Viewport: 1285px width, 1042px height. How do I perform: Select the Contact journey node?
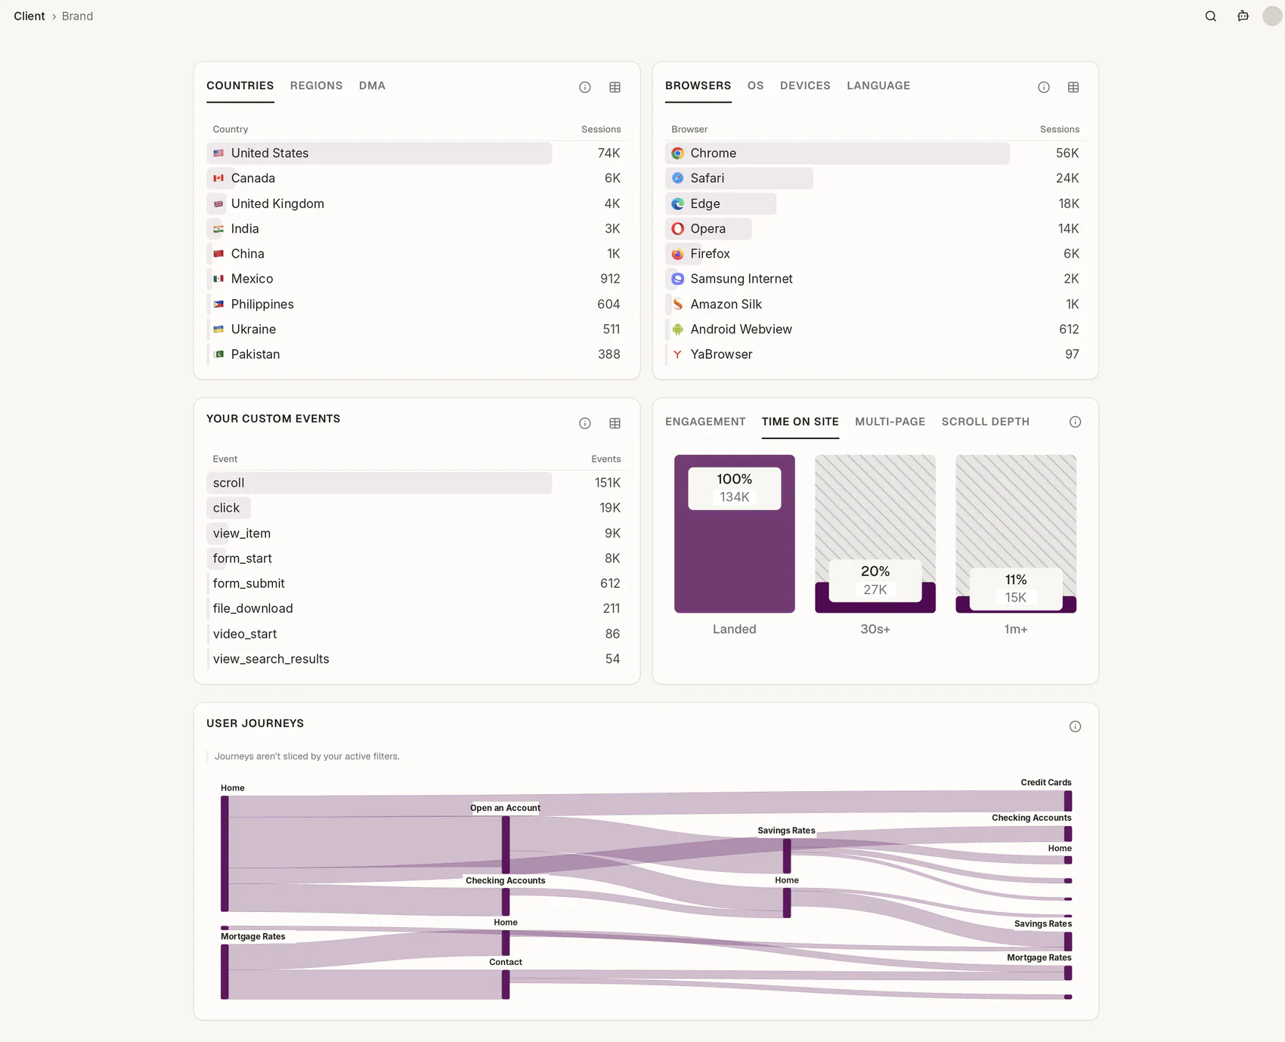[x=506, y=985]
